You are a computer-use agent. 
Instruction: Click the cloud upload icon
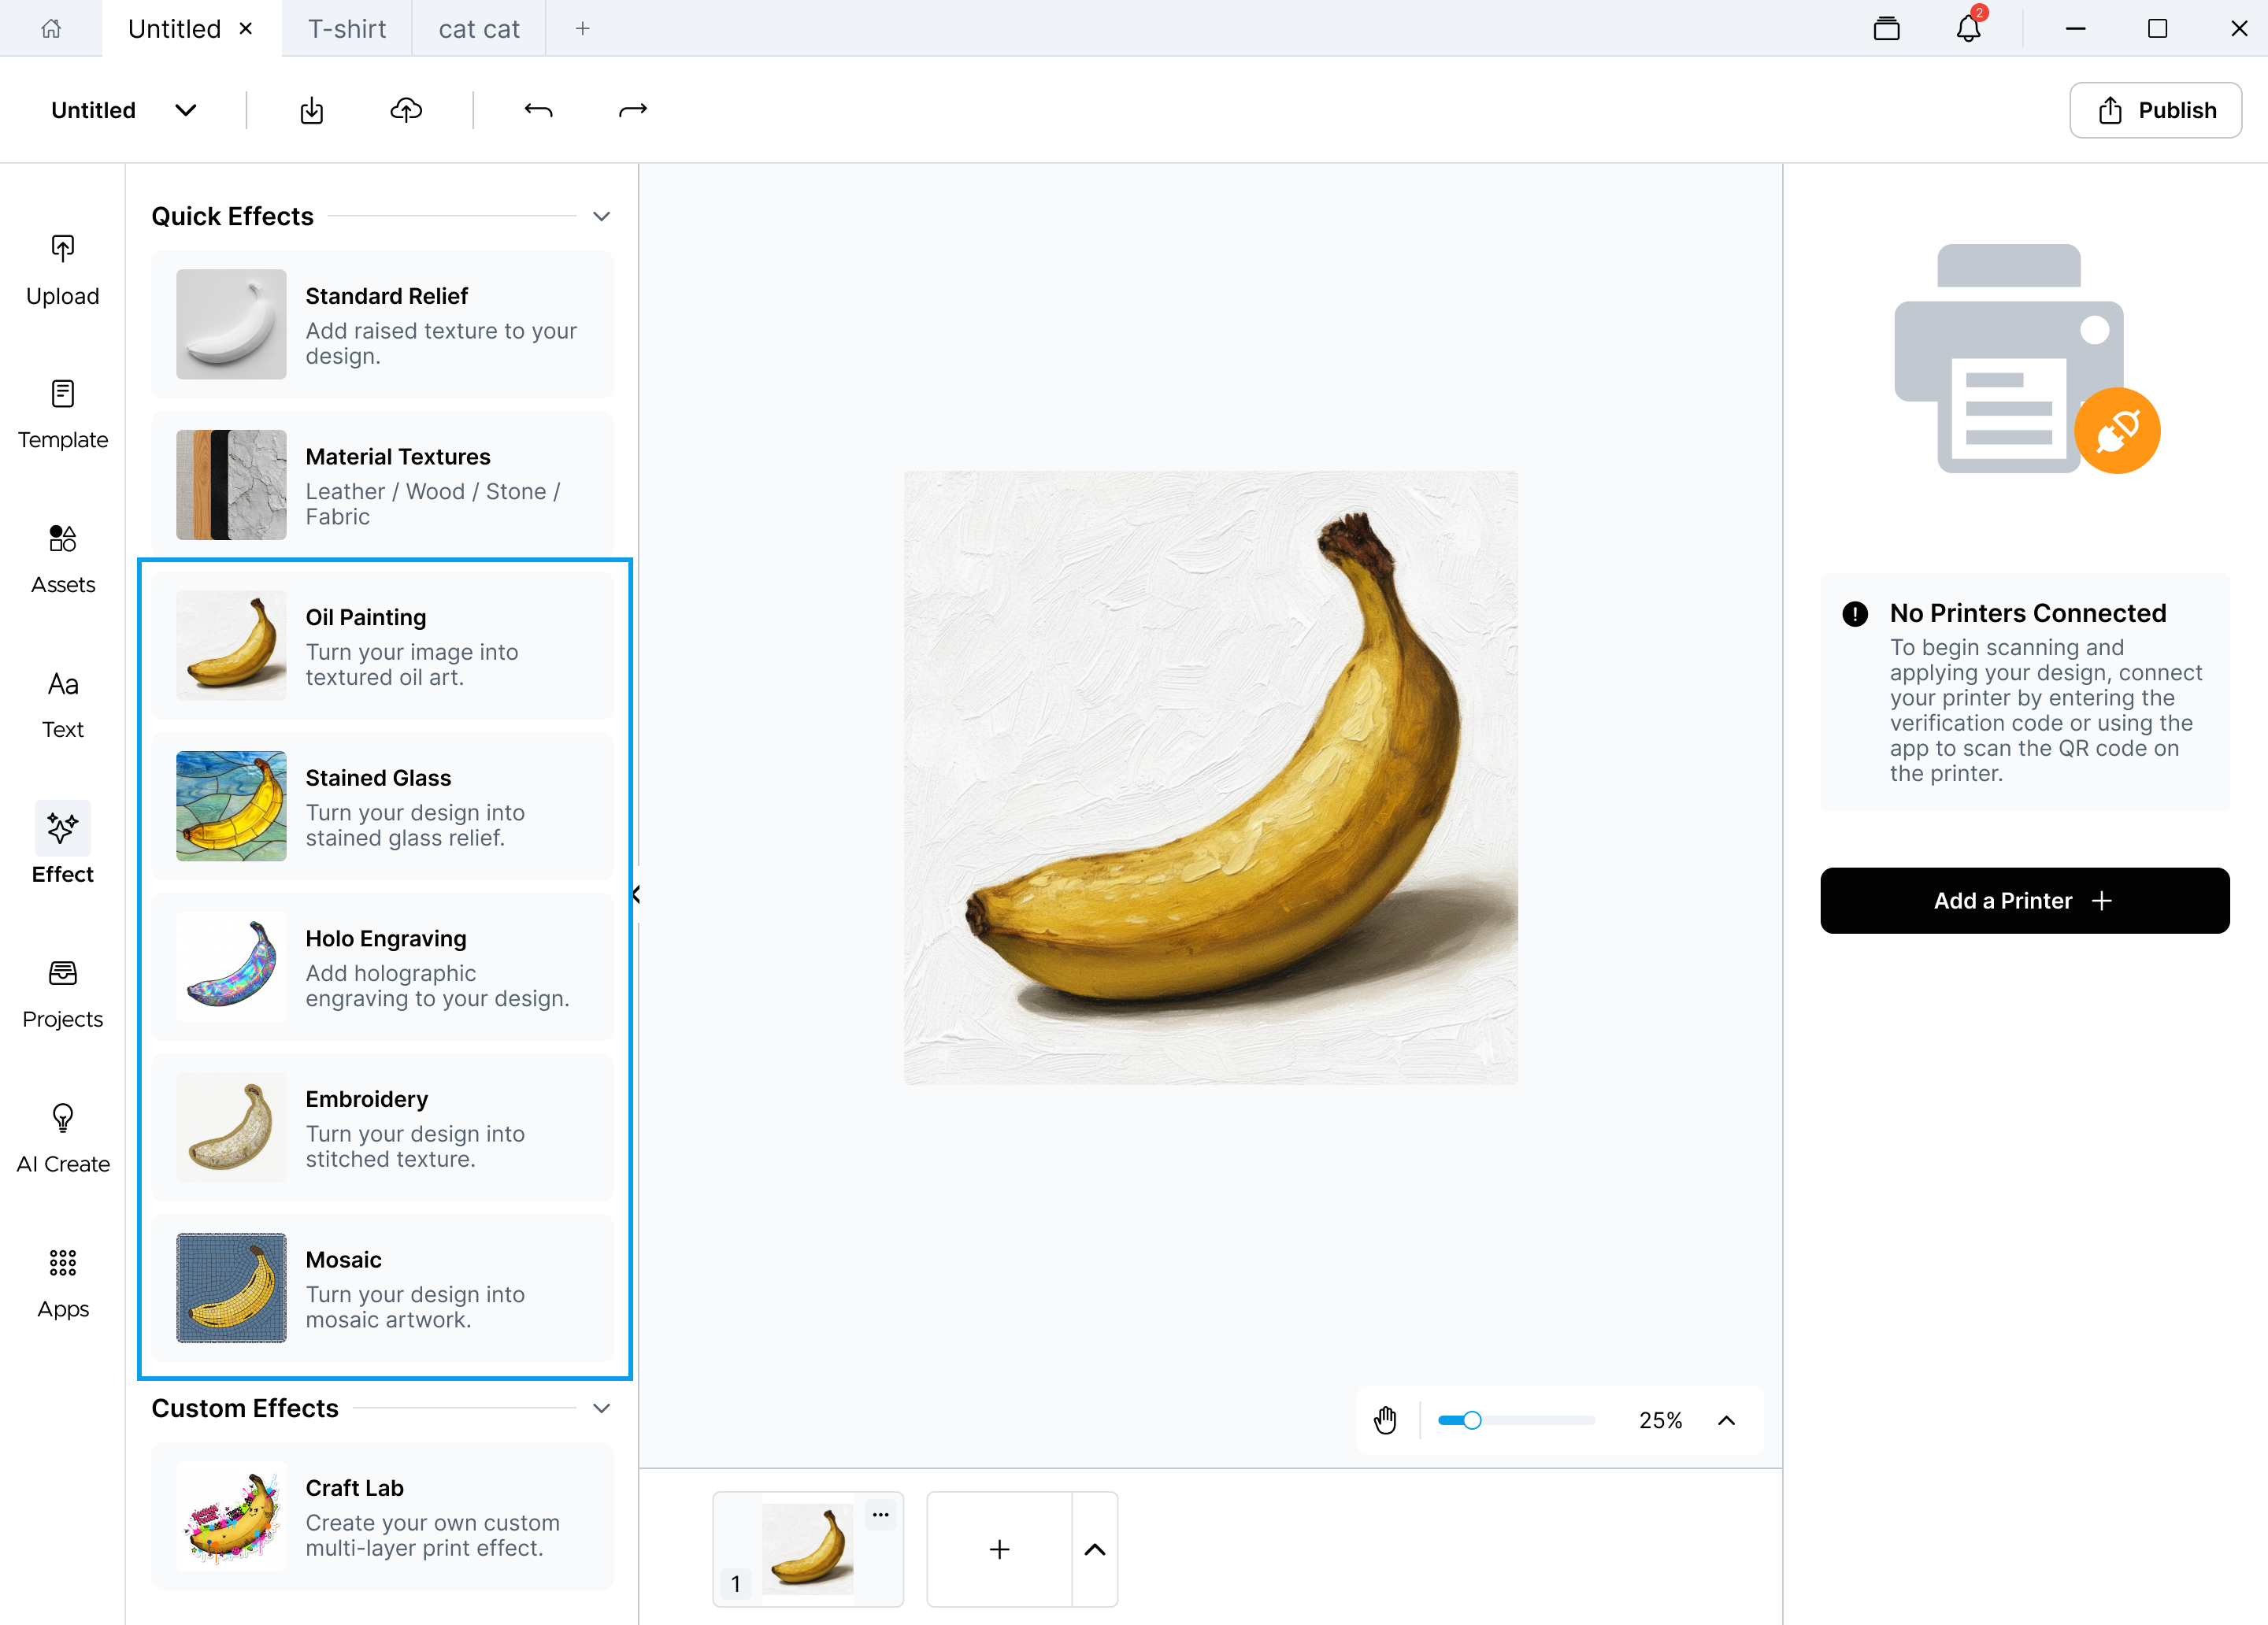click(406, 110)
